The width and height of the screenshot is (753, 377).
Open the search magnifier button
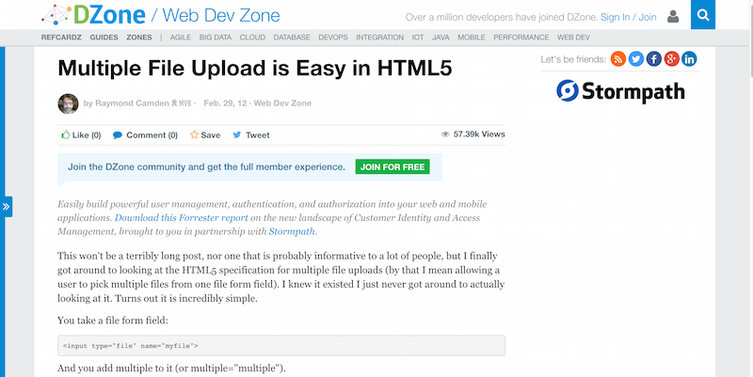703,15
